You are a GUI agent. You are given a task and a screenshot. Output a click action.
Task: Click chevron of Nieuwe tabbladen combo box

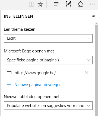pyautogui.click(x=88, y=106)
